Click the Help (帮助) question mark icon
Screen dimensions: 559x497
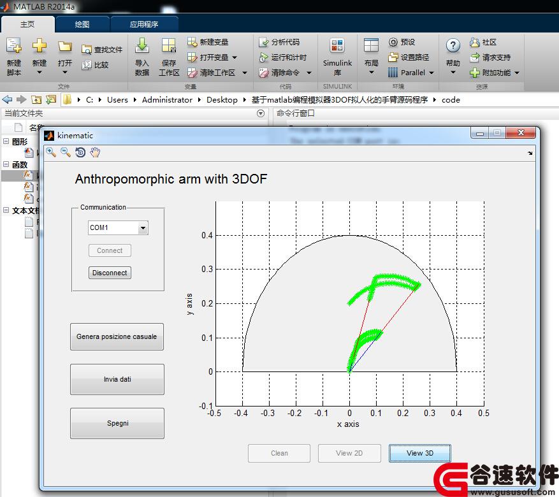453,45
